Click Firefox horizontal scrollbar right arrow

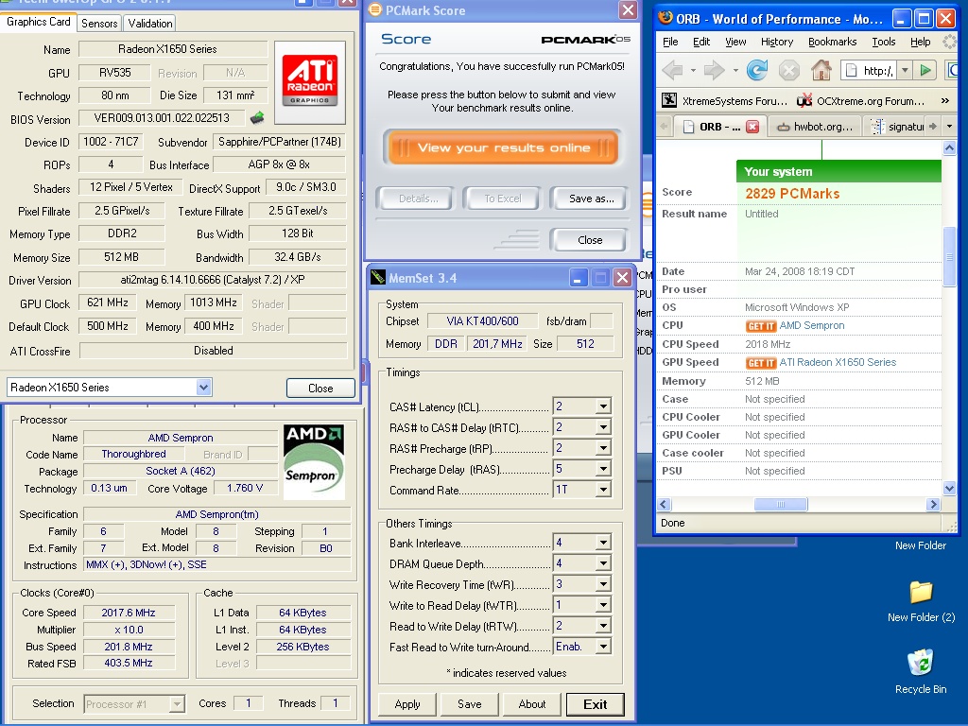click(x=933, y=505)
